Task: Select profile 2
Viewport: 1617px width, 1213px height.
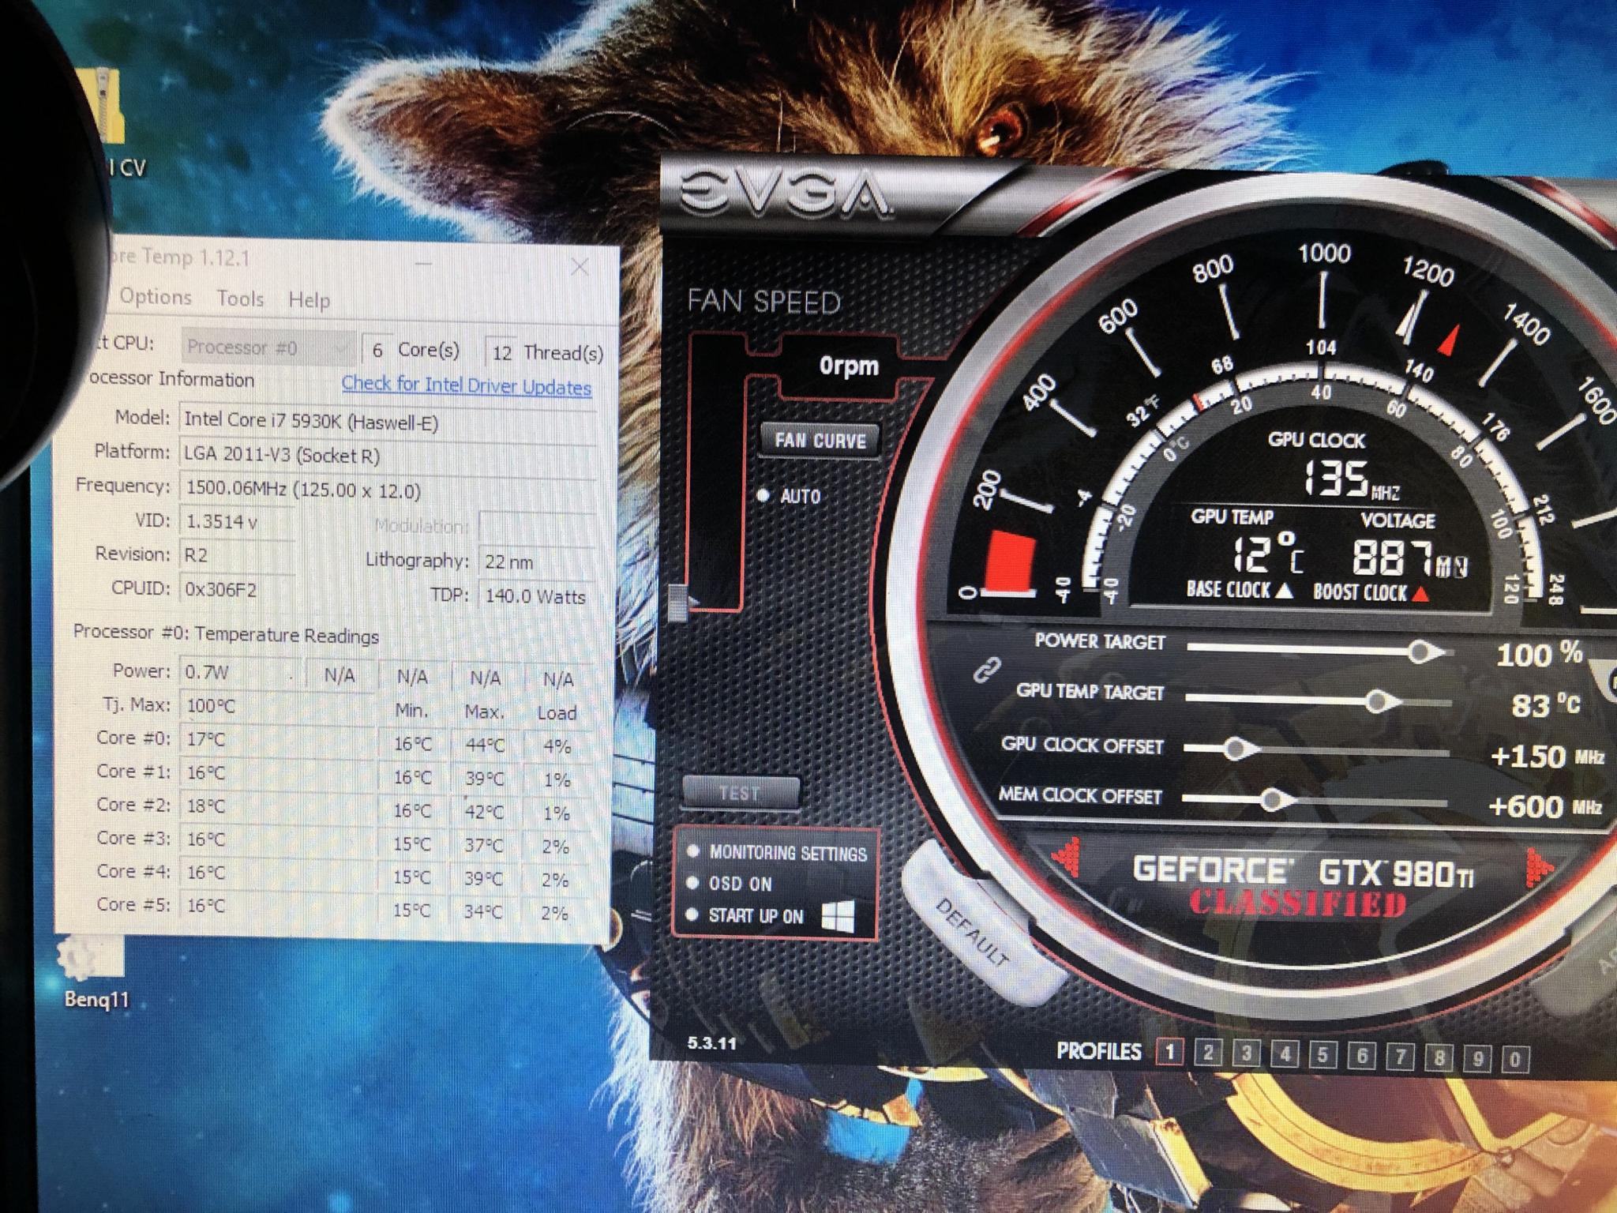Action: (1208, 1053)
